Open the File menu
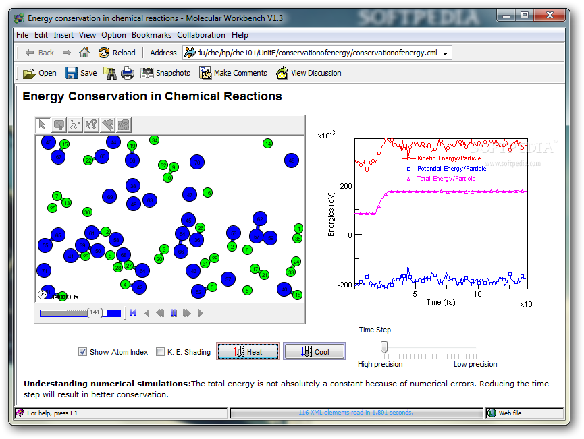The image size is (584, 439). (22, 35)
